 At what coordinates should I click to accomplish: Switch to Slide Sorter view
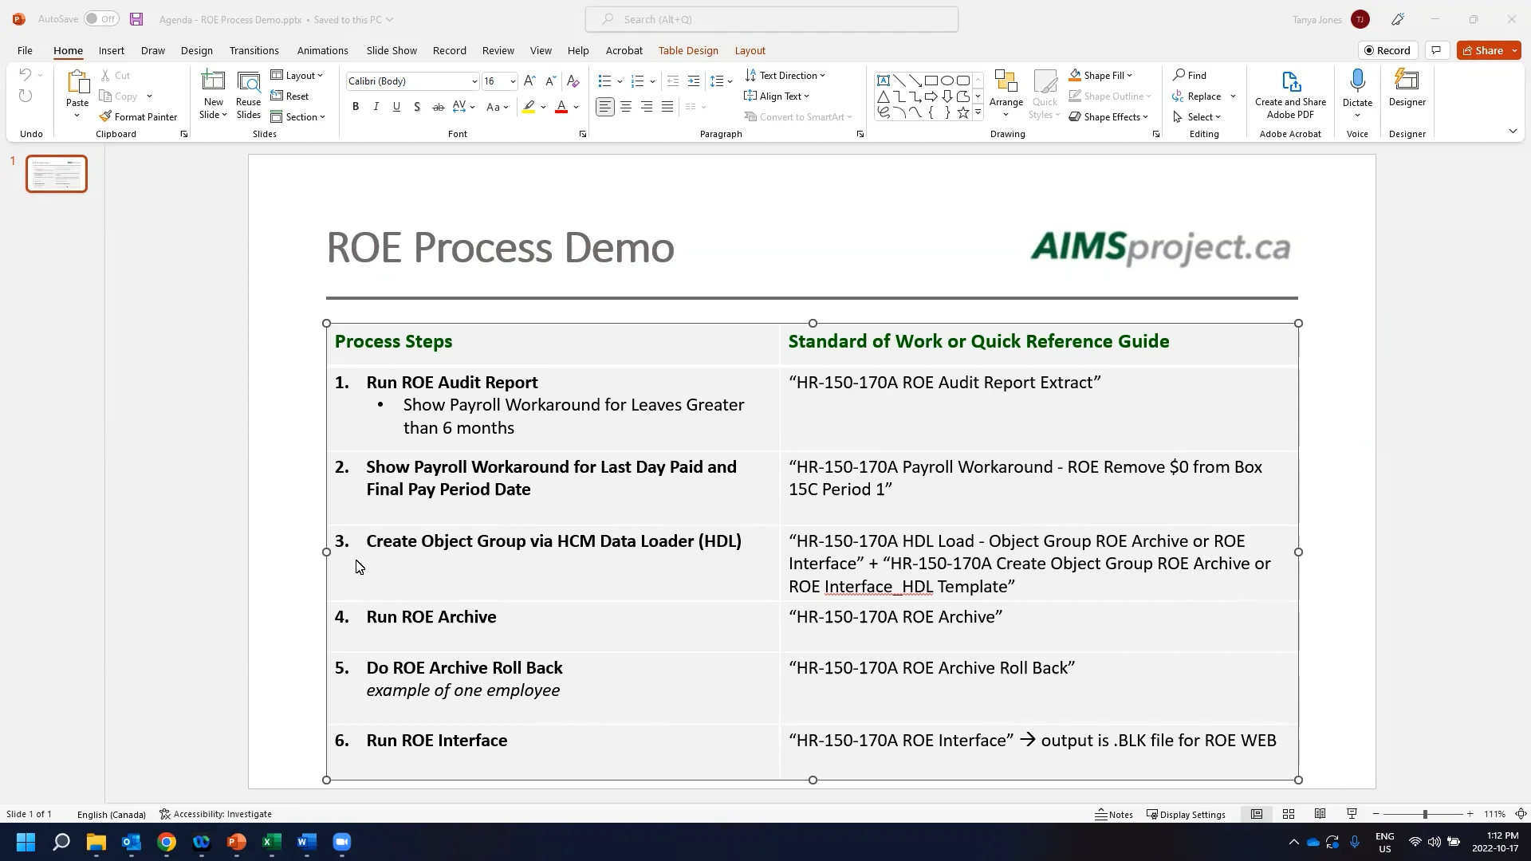(1289, 814)
